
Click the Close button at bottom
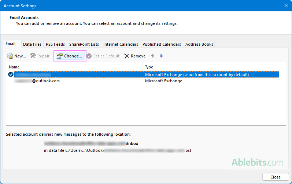(x=276, y=177)
